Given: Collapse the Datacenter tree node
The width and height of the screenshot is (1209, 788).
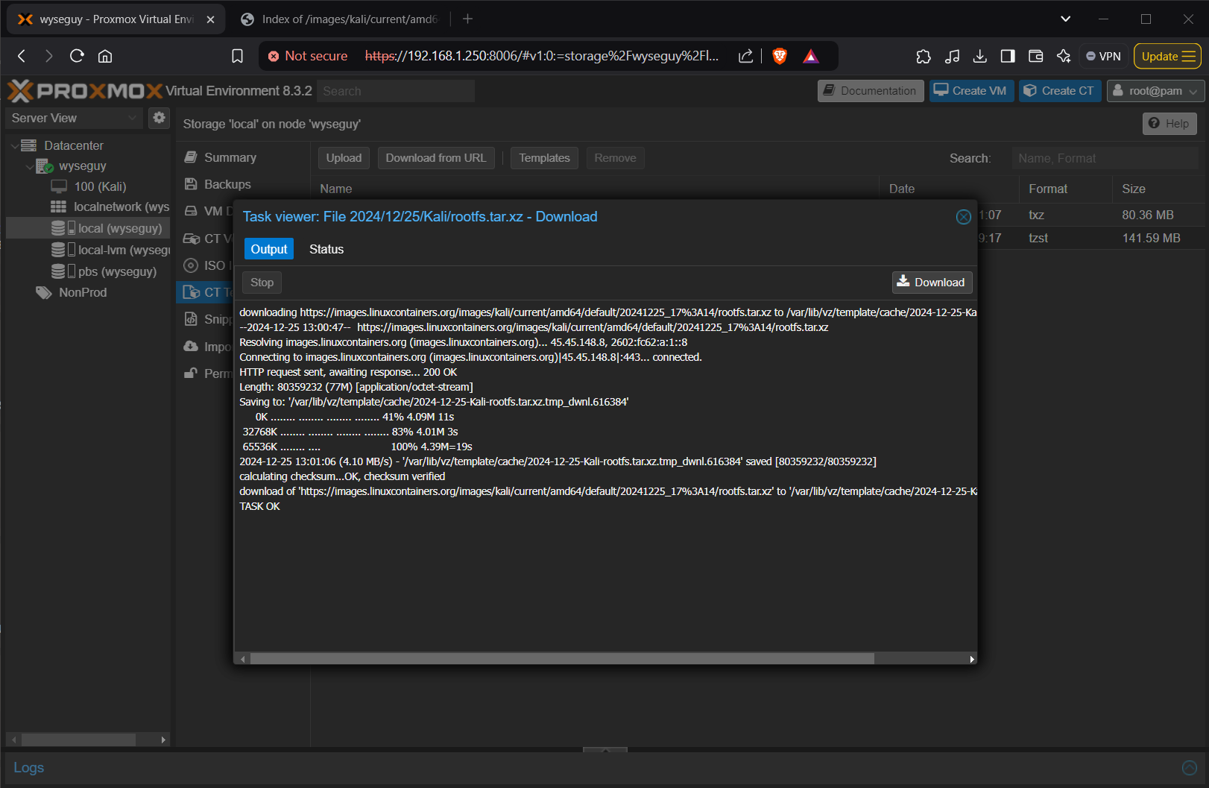Looking at the screenshot, I should click(14, 145).
